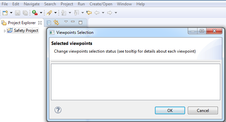Screen dimensions: 226x122
Task: Click the Run launch icon with red toolbox
Action: (x=35, y=13)
